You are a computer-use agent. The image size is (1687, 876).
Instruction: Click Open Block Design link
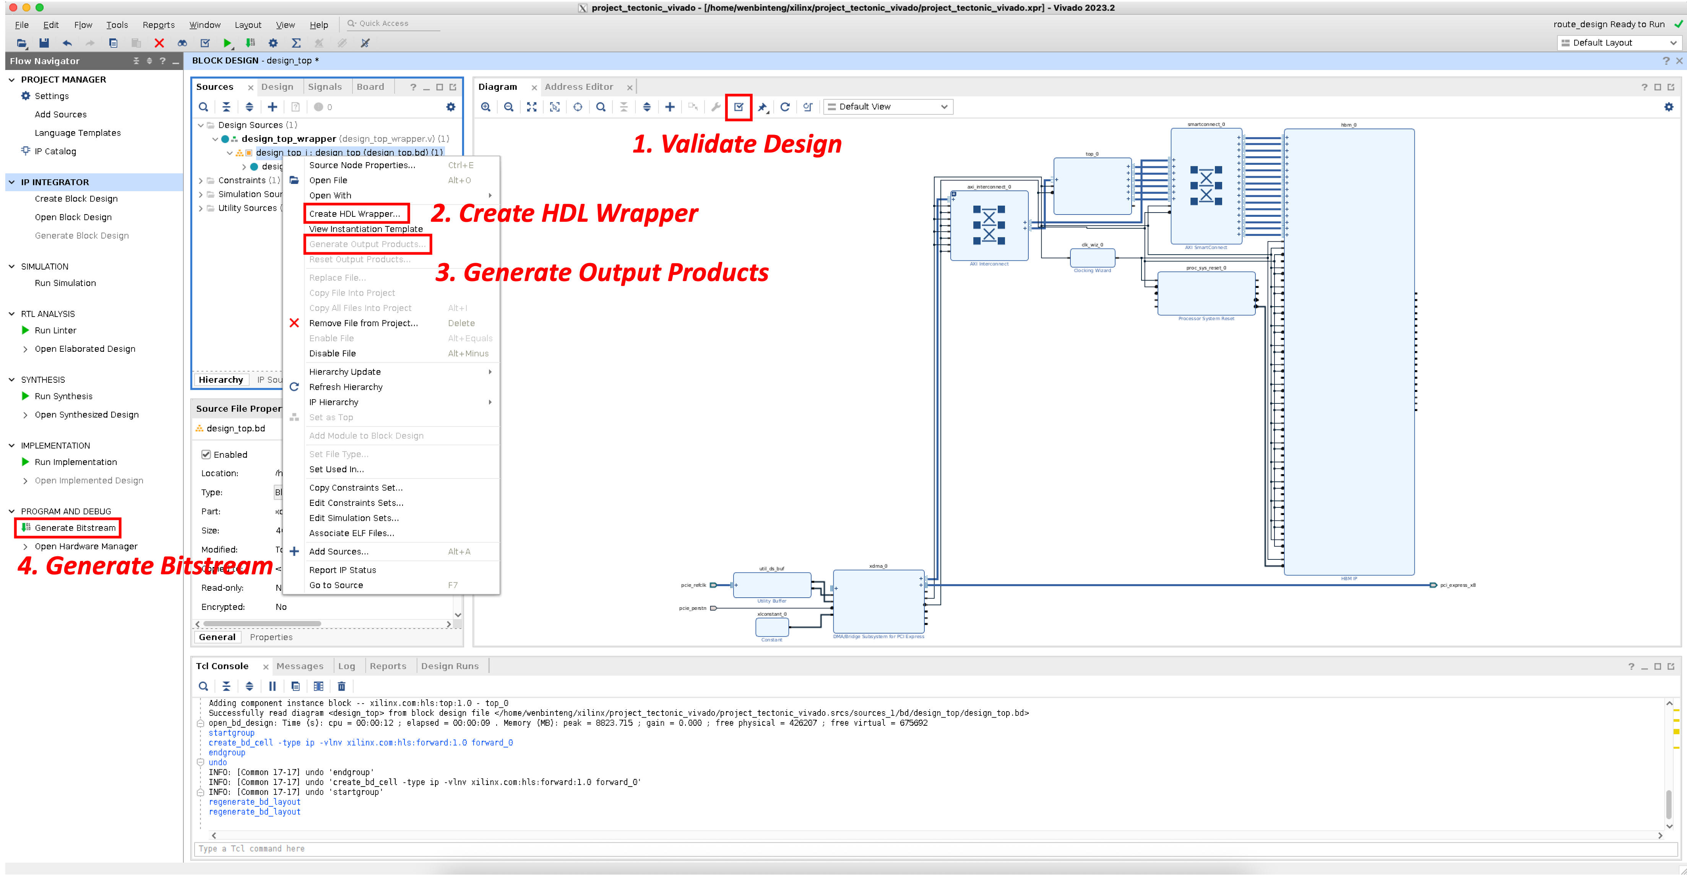[x=73, y=218]
